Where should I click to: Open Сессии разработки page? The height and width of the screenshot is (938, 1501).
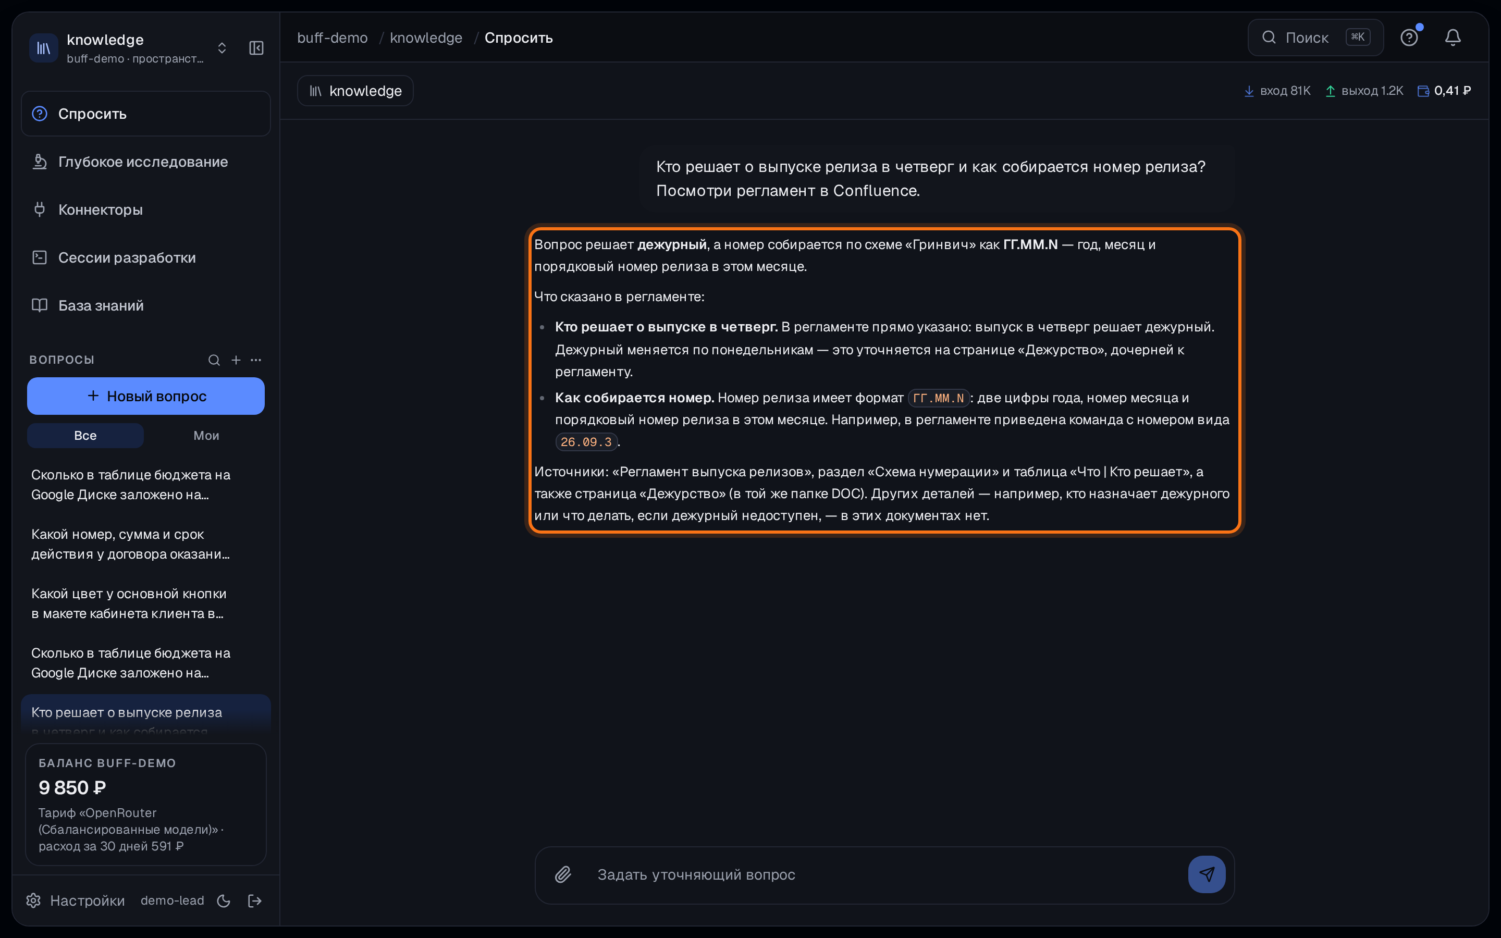(x=146, y=257)
